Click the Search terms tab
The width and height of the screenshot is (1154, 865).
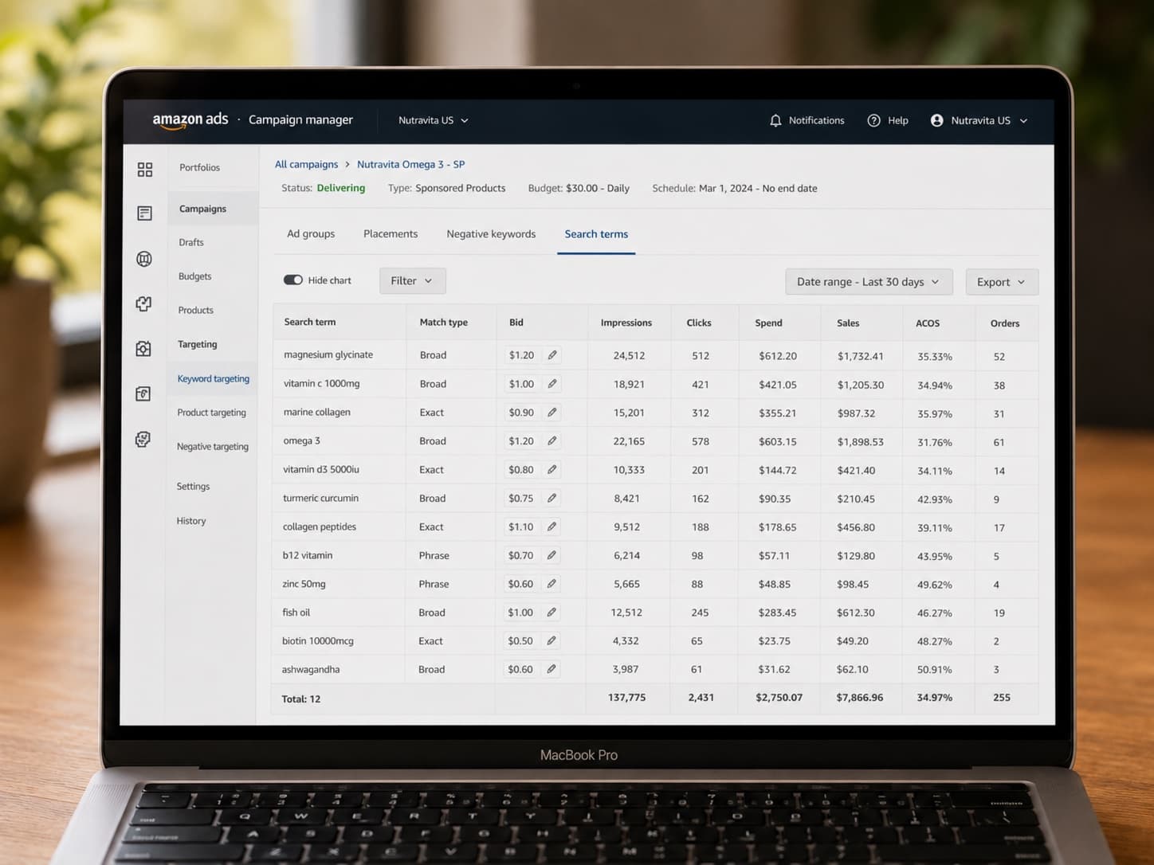pyautogui.click(x=596, y=234)
